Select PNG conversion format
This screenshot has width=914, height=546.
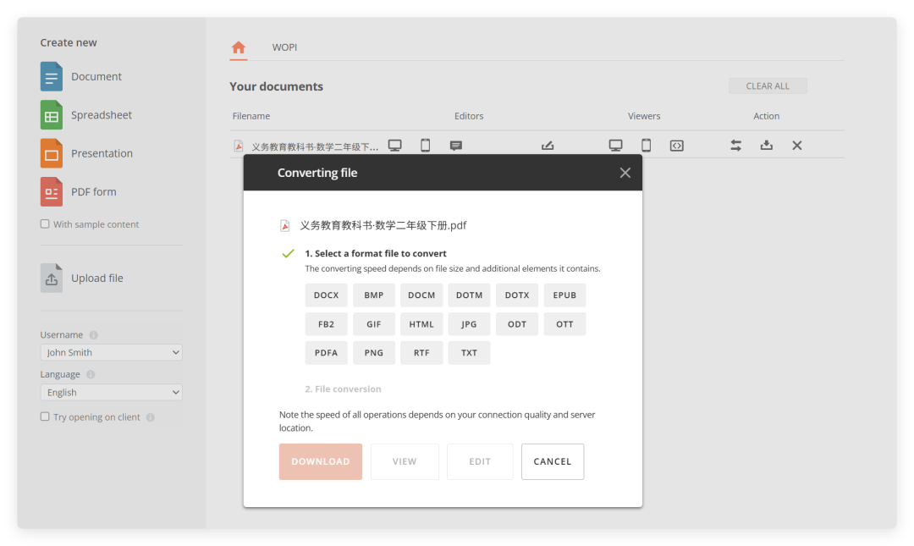click(374, 353)
